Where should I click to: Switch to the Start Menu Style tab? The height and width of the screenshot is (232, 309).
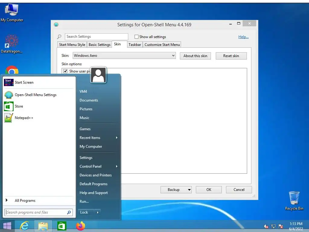tap(72, 45)
